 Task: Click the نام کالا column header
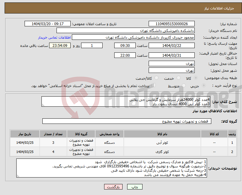(x=162, y=134)
